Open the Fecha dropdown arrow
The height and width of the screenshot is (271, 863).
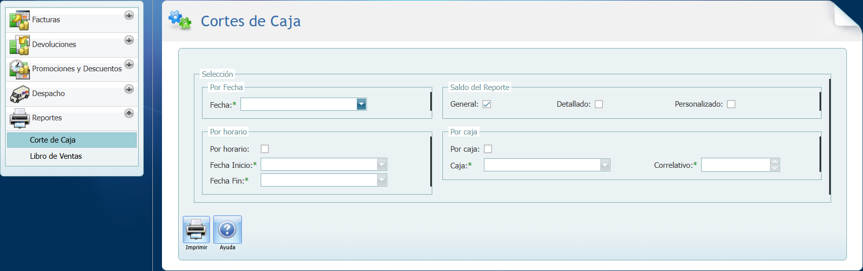point(361,104)
